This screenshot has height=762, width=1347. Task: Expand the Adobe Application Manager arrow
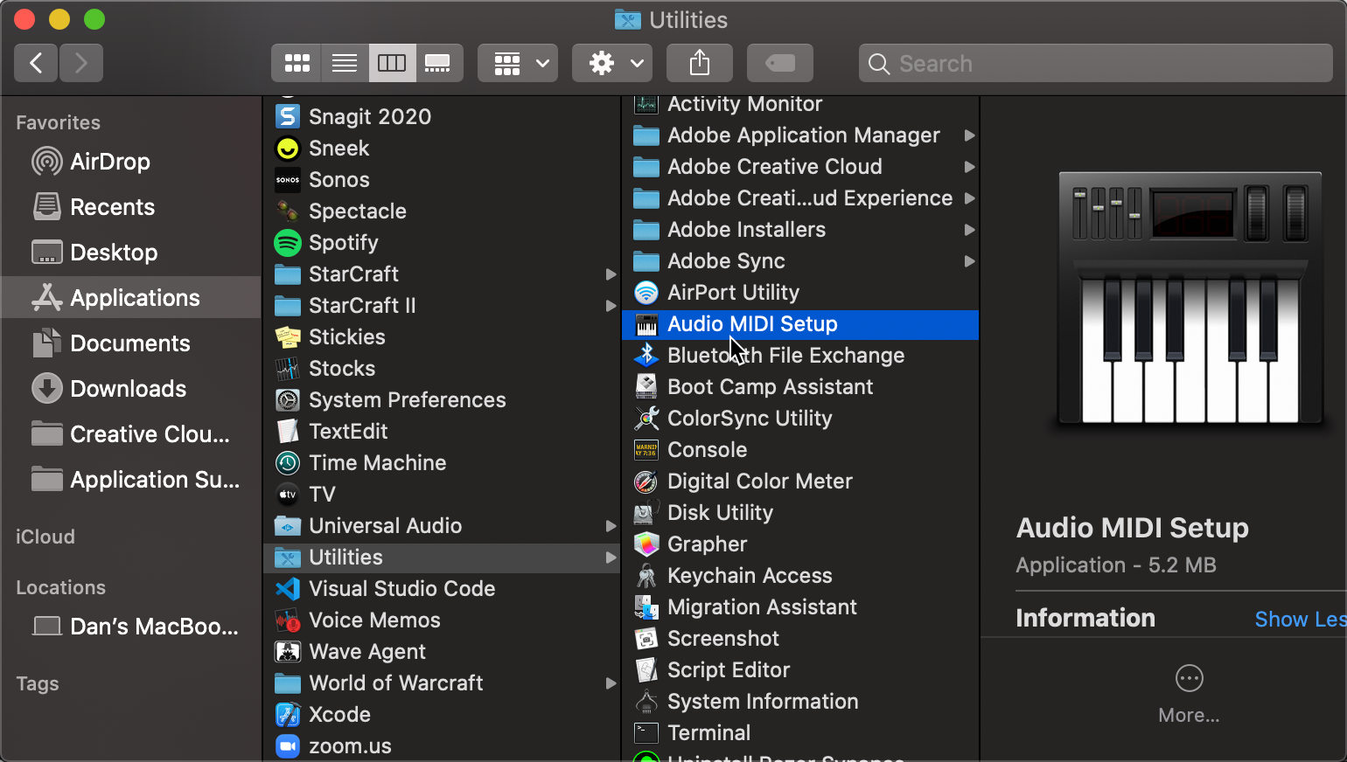tap(969, 135)
